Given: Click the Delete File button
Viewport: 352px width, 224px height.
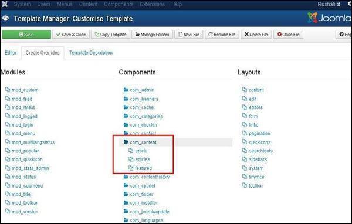Looking at the screenshot, I should pos(256,35).
